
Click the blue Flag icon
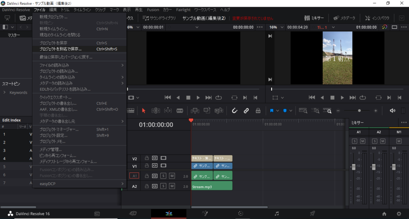coord(272,111)
